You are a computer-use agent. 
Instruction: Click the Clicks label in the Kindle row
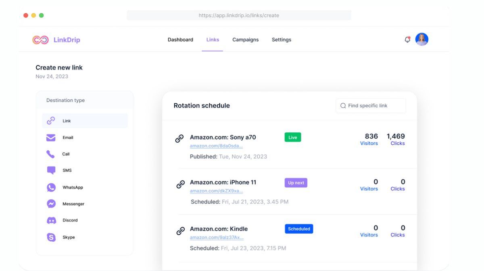(x=398, y=235)
